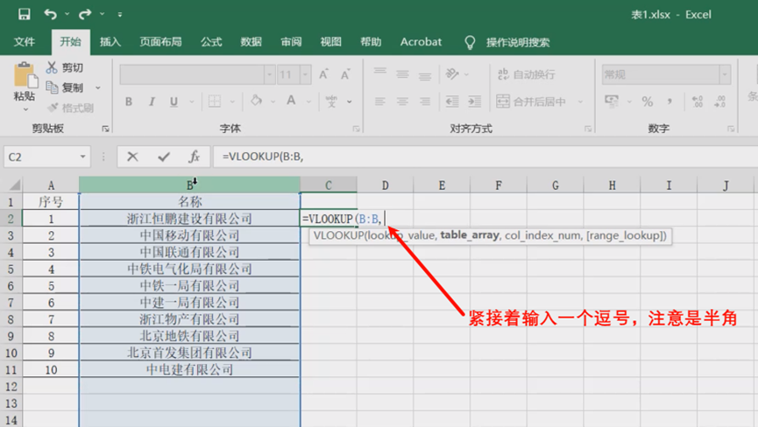
Task: Open the Redo history dropdown arrow
Action: point(102,14)
